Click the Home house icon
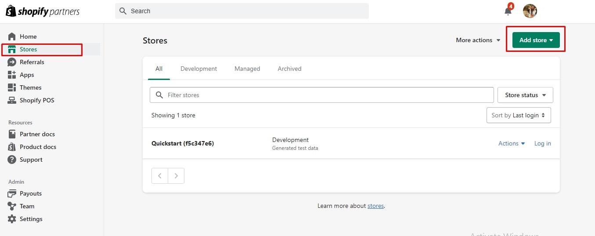Screen dimensions: 595x236 tap(12, 36)
